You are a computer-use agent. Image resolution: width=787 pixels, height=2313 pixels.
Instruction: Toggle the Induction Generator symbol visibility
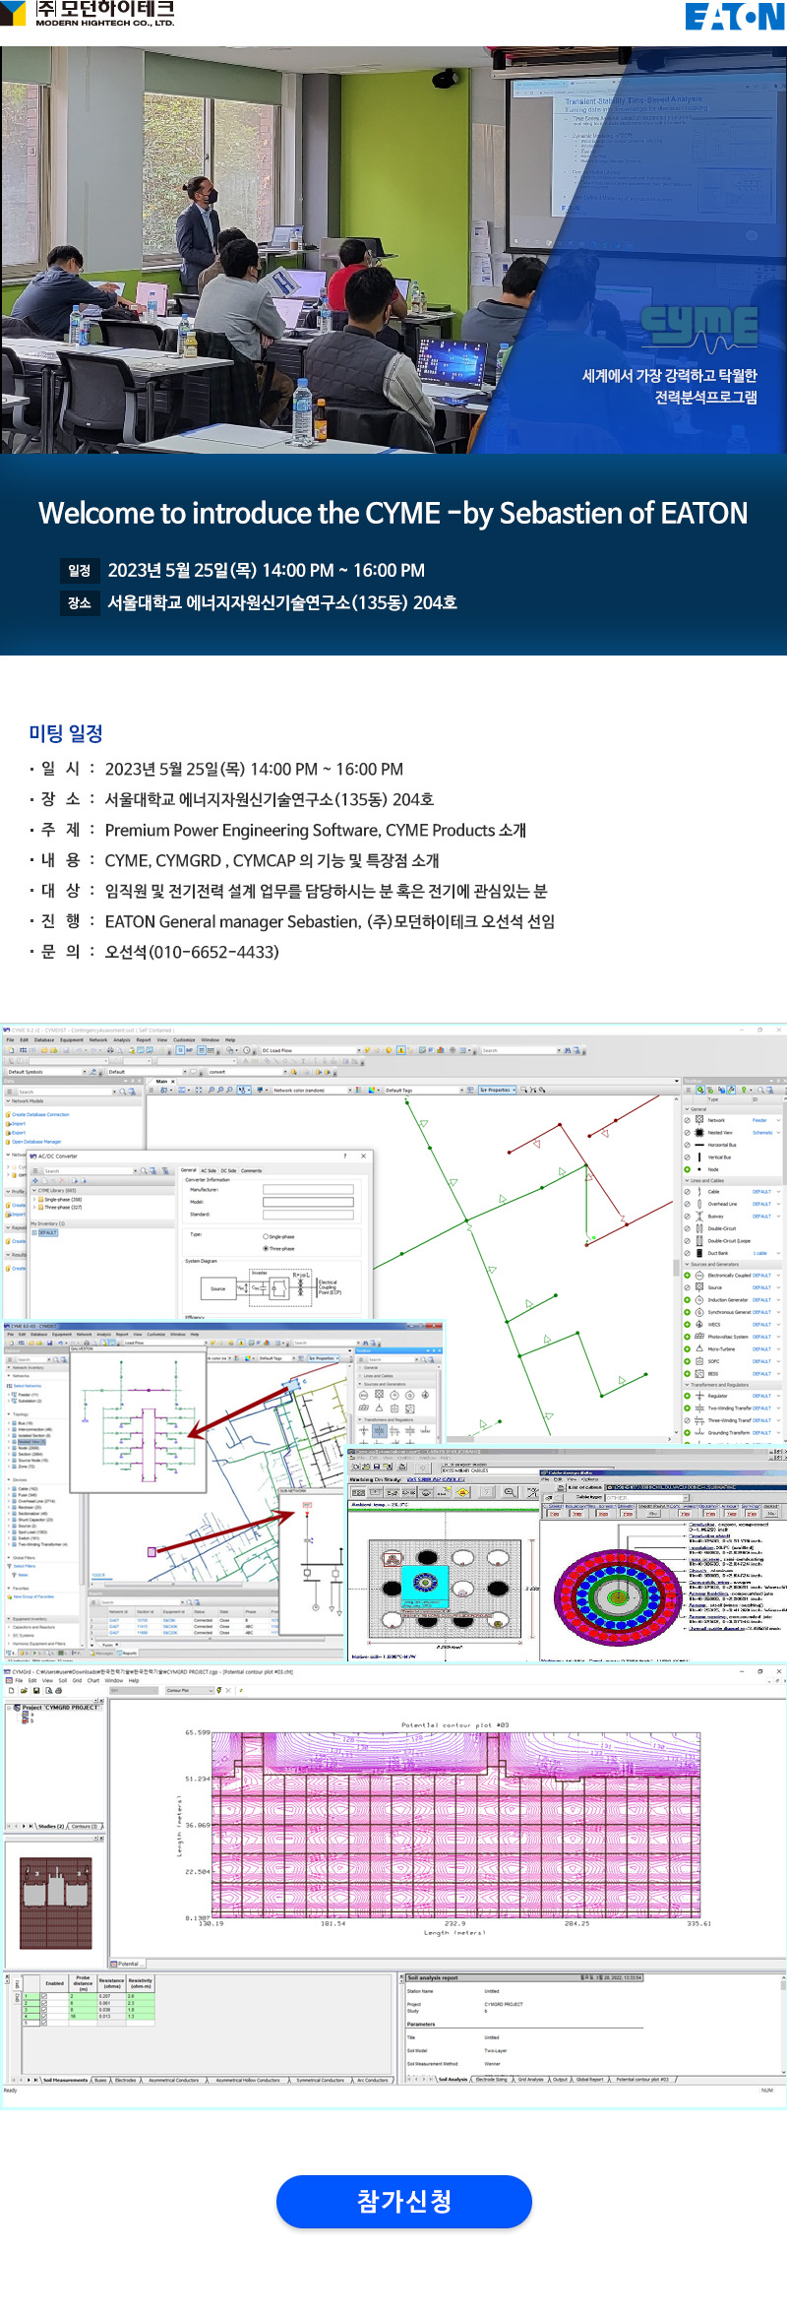688,1299
